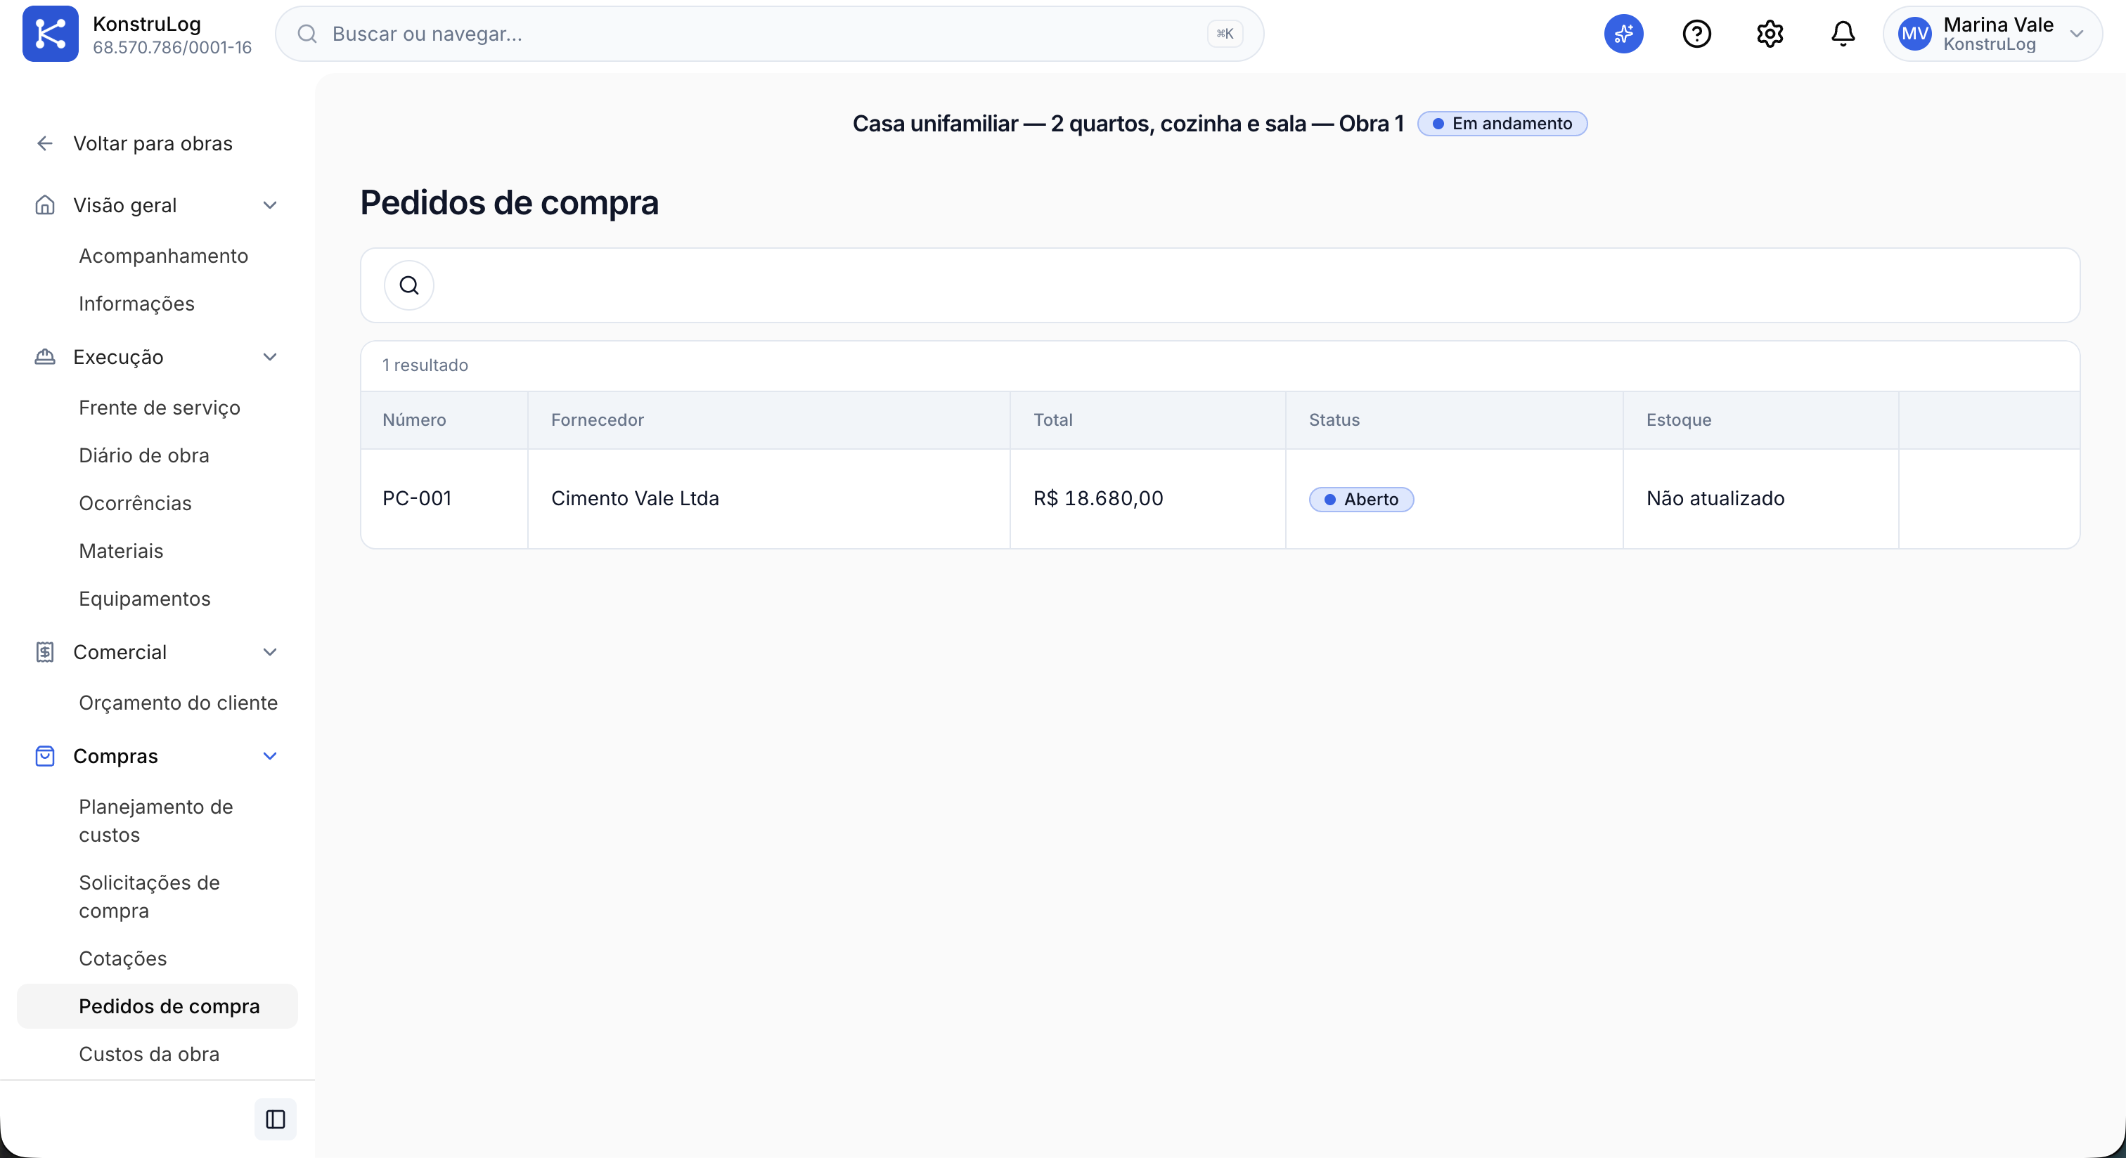Open Informações in sidebar
Screen dimensions: 2126x1158
coord(137,304)
